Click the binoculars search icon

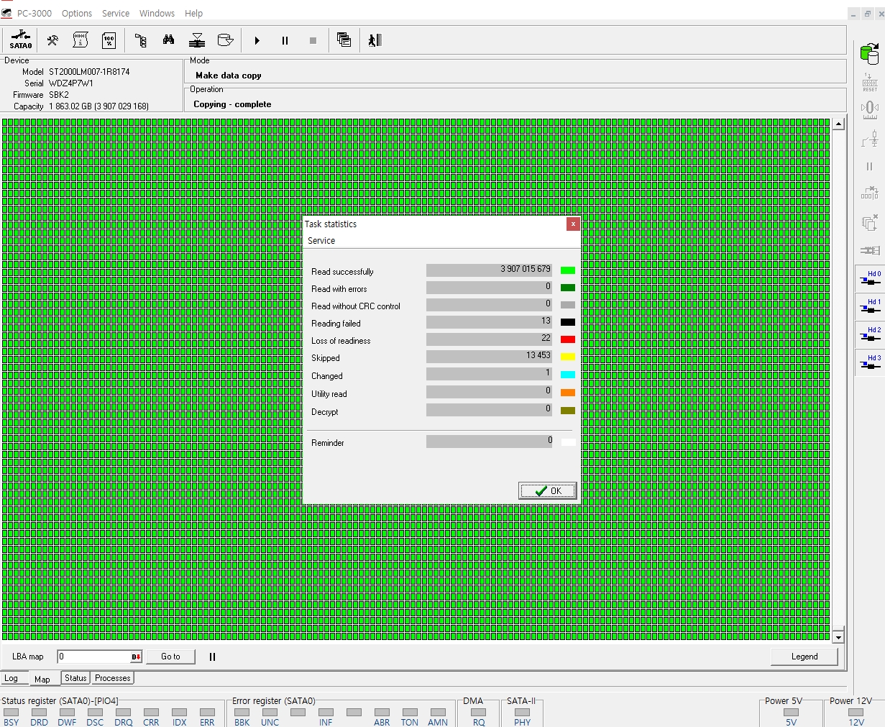click(x=168, y=40)
